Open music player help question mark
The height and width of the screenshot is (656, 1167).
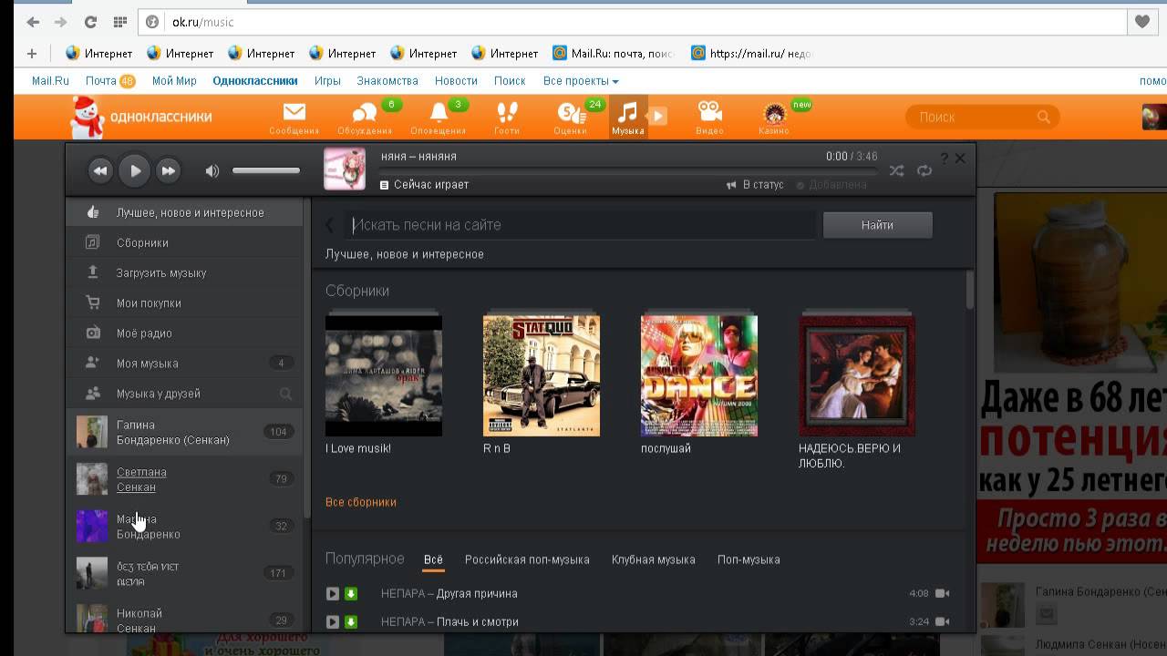[x=945, y=158]
